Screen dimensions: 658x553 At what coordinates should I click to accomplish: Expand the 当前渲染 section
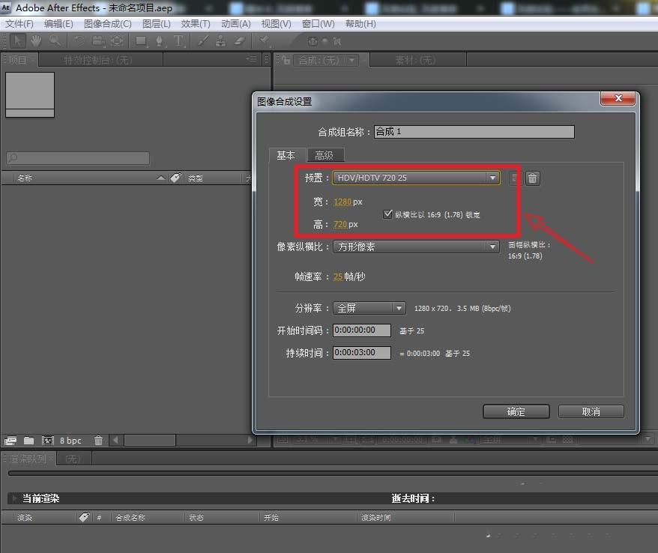[14, 498]
